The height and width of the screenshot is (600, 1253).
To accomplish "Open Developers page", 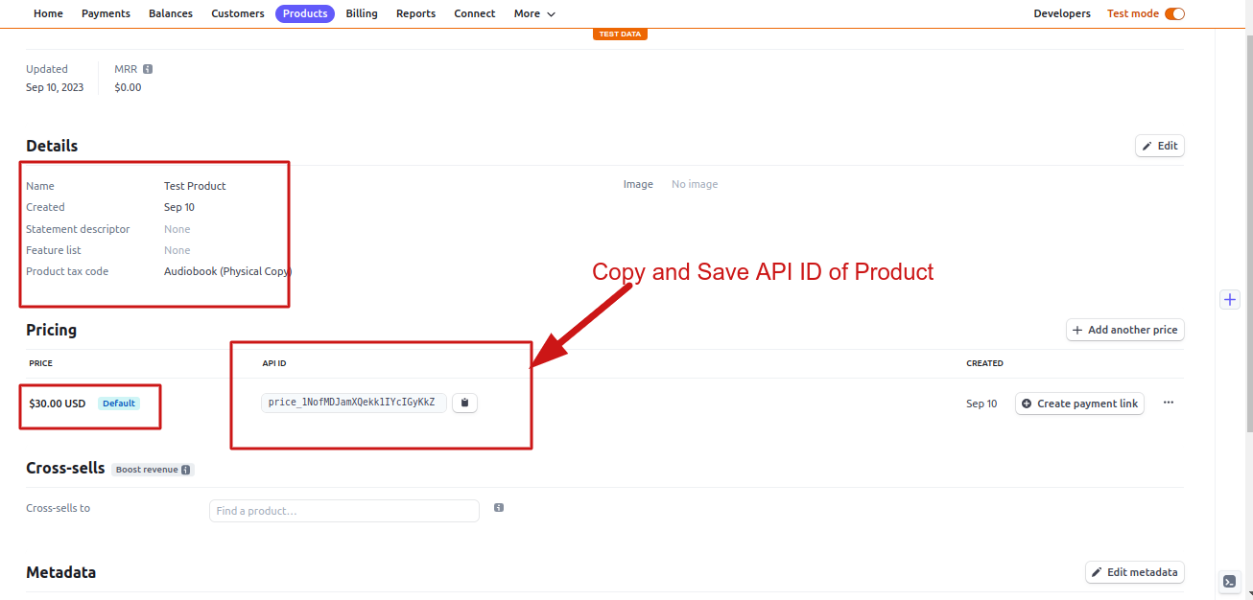I will pos(1062,13).
